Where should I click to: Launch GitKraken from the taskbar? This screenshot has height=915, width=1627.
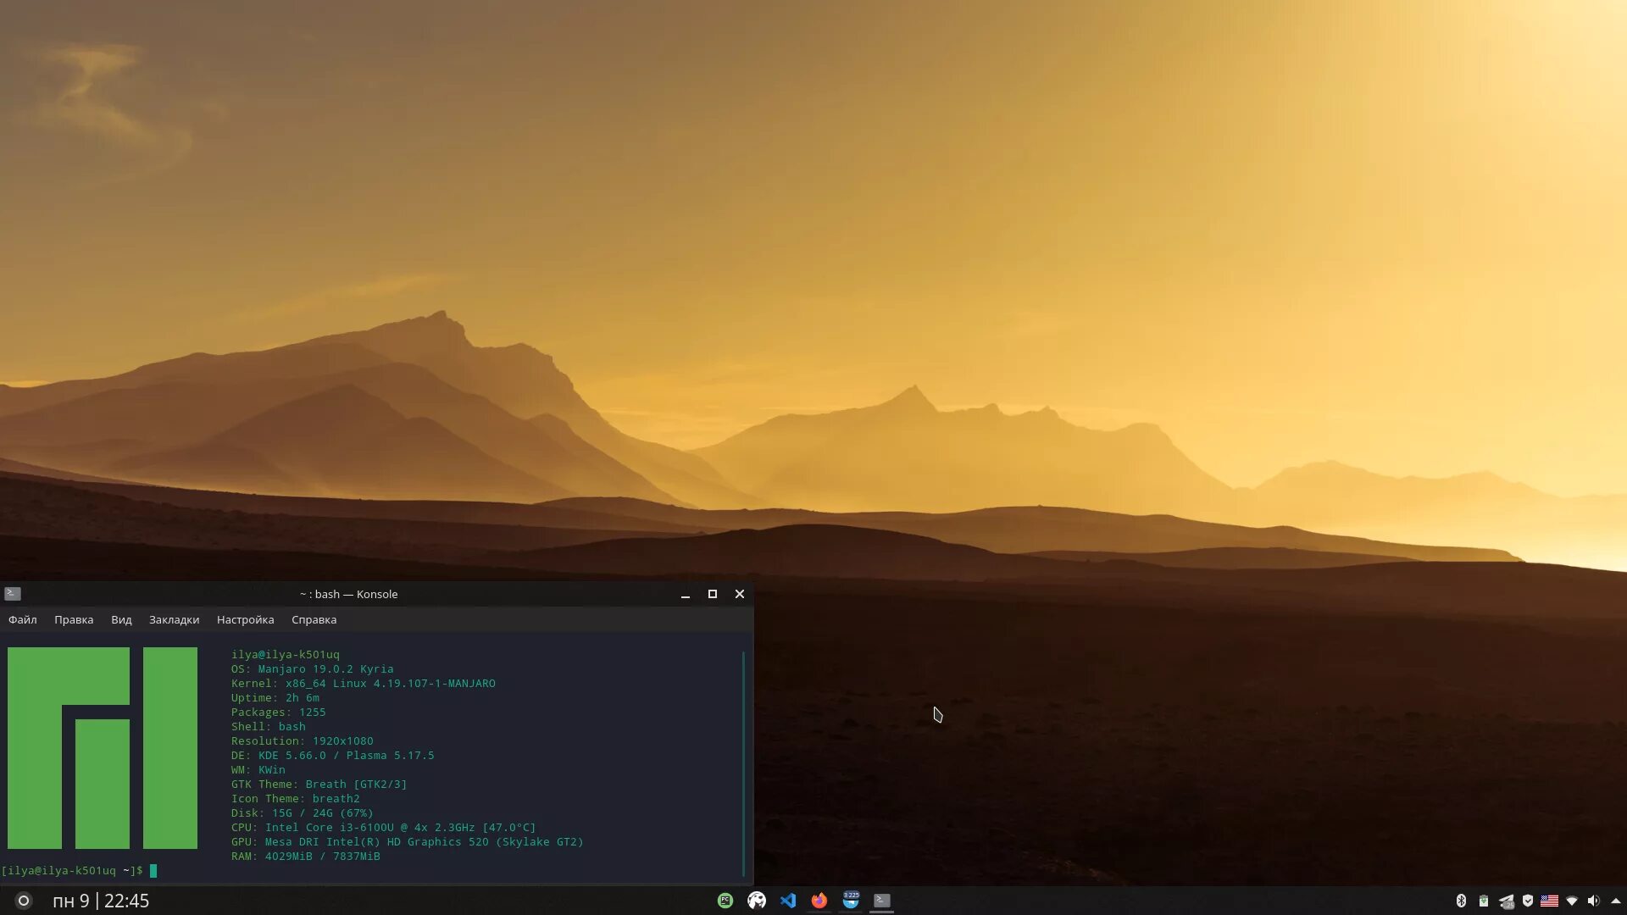757,901
